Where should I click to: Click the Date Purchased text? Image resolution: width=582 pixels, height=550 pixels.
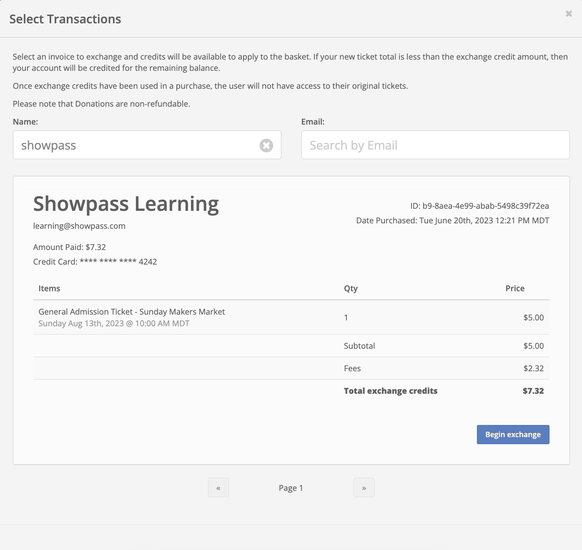[453, 220]
